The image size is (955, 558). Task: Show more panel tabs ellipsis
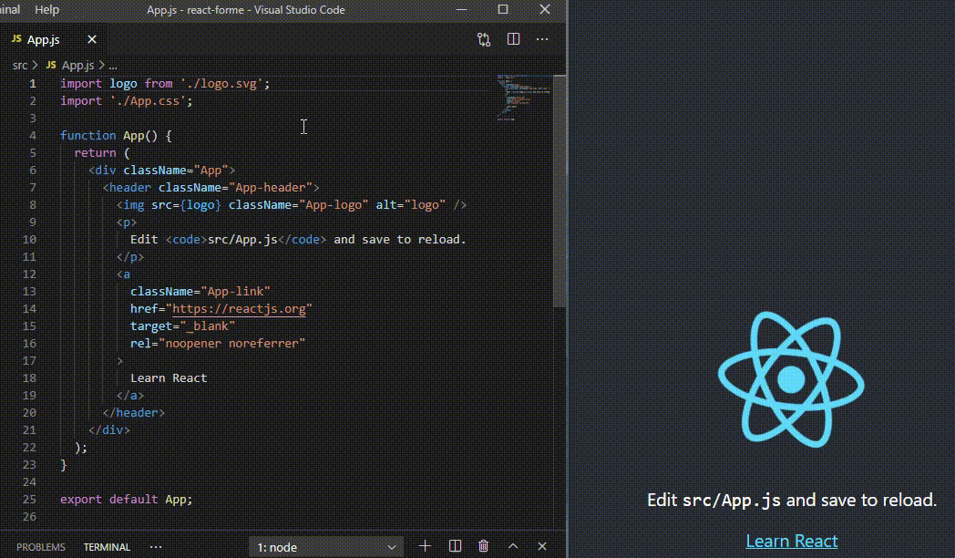156,547
